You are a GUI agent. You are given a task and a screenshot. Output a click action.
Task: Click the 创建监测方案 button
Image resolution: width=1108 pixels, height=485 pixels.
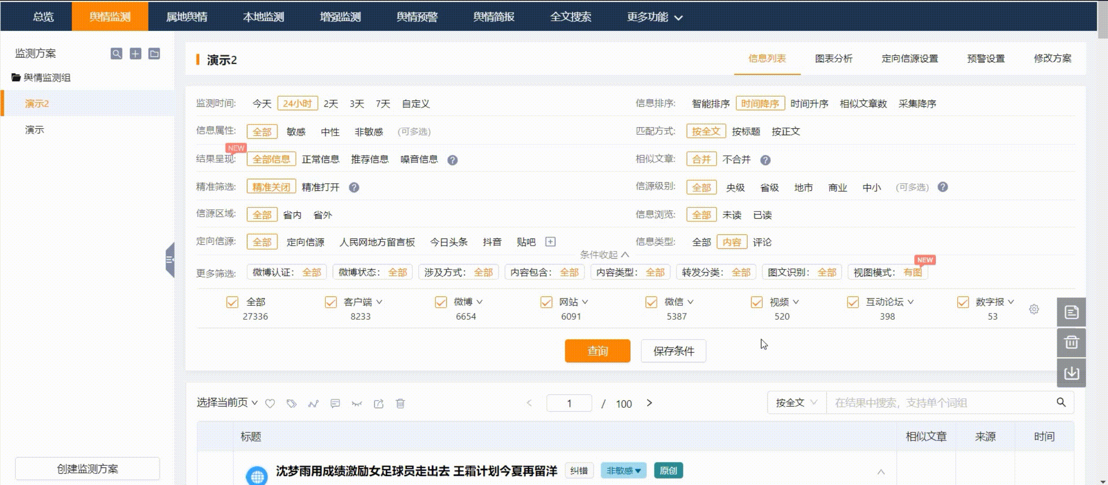(x=87, y=468)
